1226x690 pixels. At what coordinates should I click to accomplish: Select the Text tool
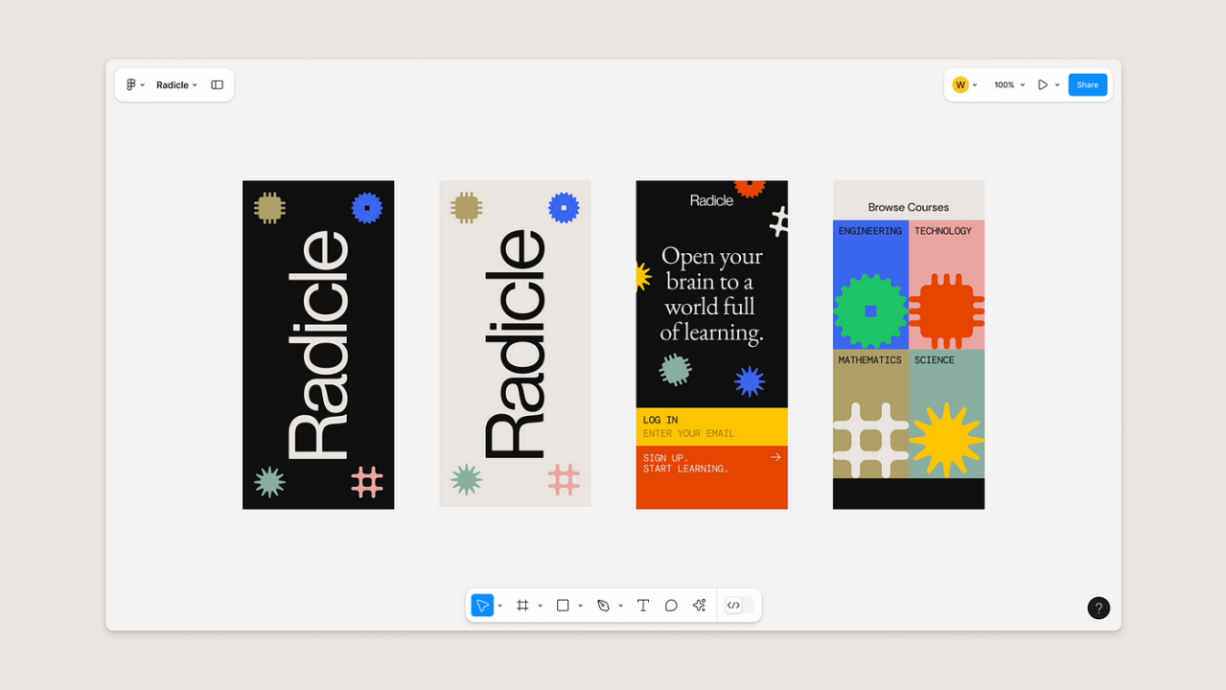tap(643, 605)
